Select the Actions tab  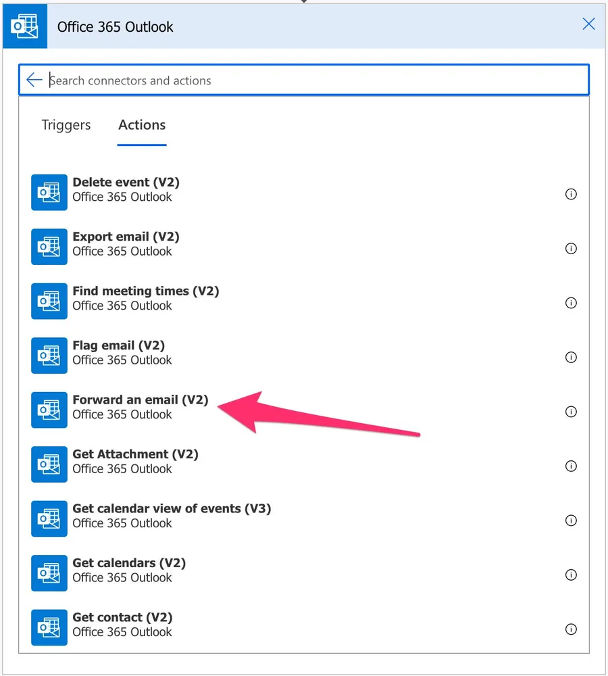(142, 125)
